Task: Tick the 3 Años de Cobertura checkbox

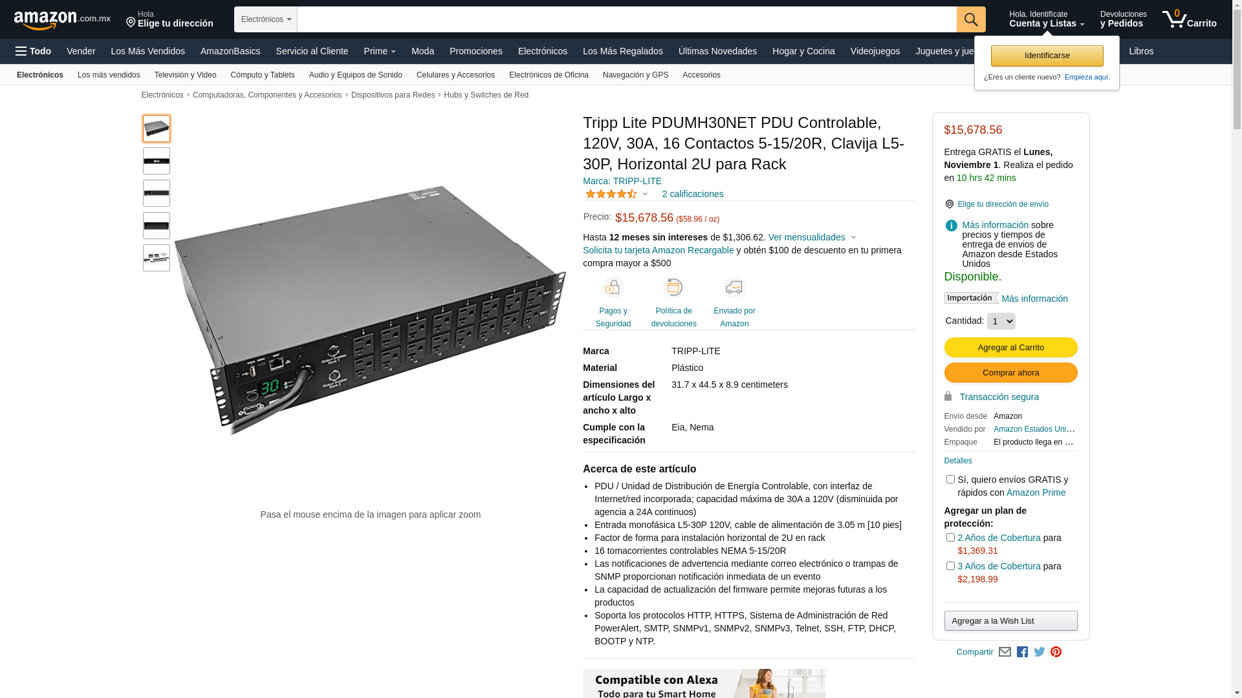Action: tap(950, 566)
